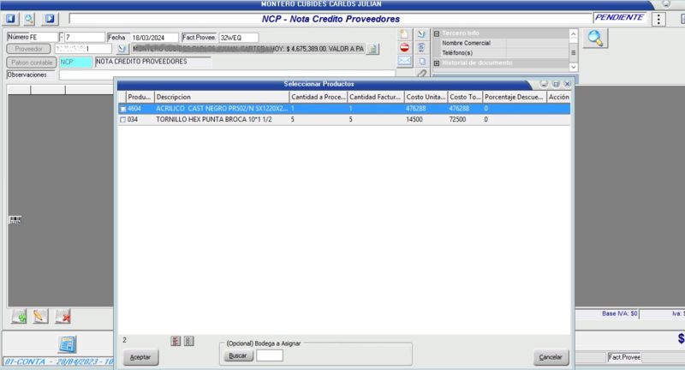The width and height of the screenshot is (685, 370).
Task: Check the box for product 4604
Action: click(123, 109)
